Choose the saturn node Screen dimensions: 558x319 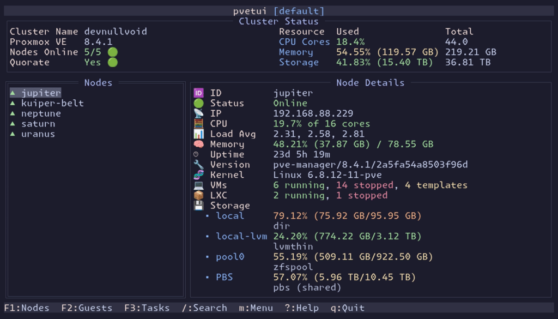(38, 124)
